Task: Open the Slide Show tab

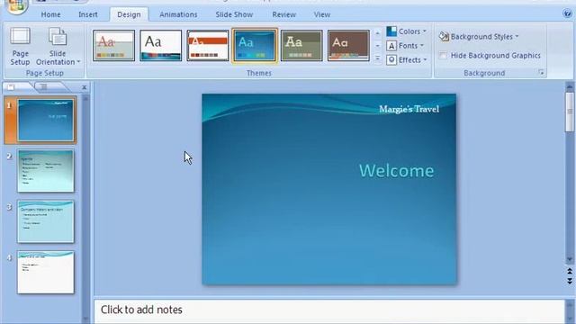Action: point(234,14)
